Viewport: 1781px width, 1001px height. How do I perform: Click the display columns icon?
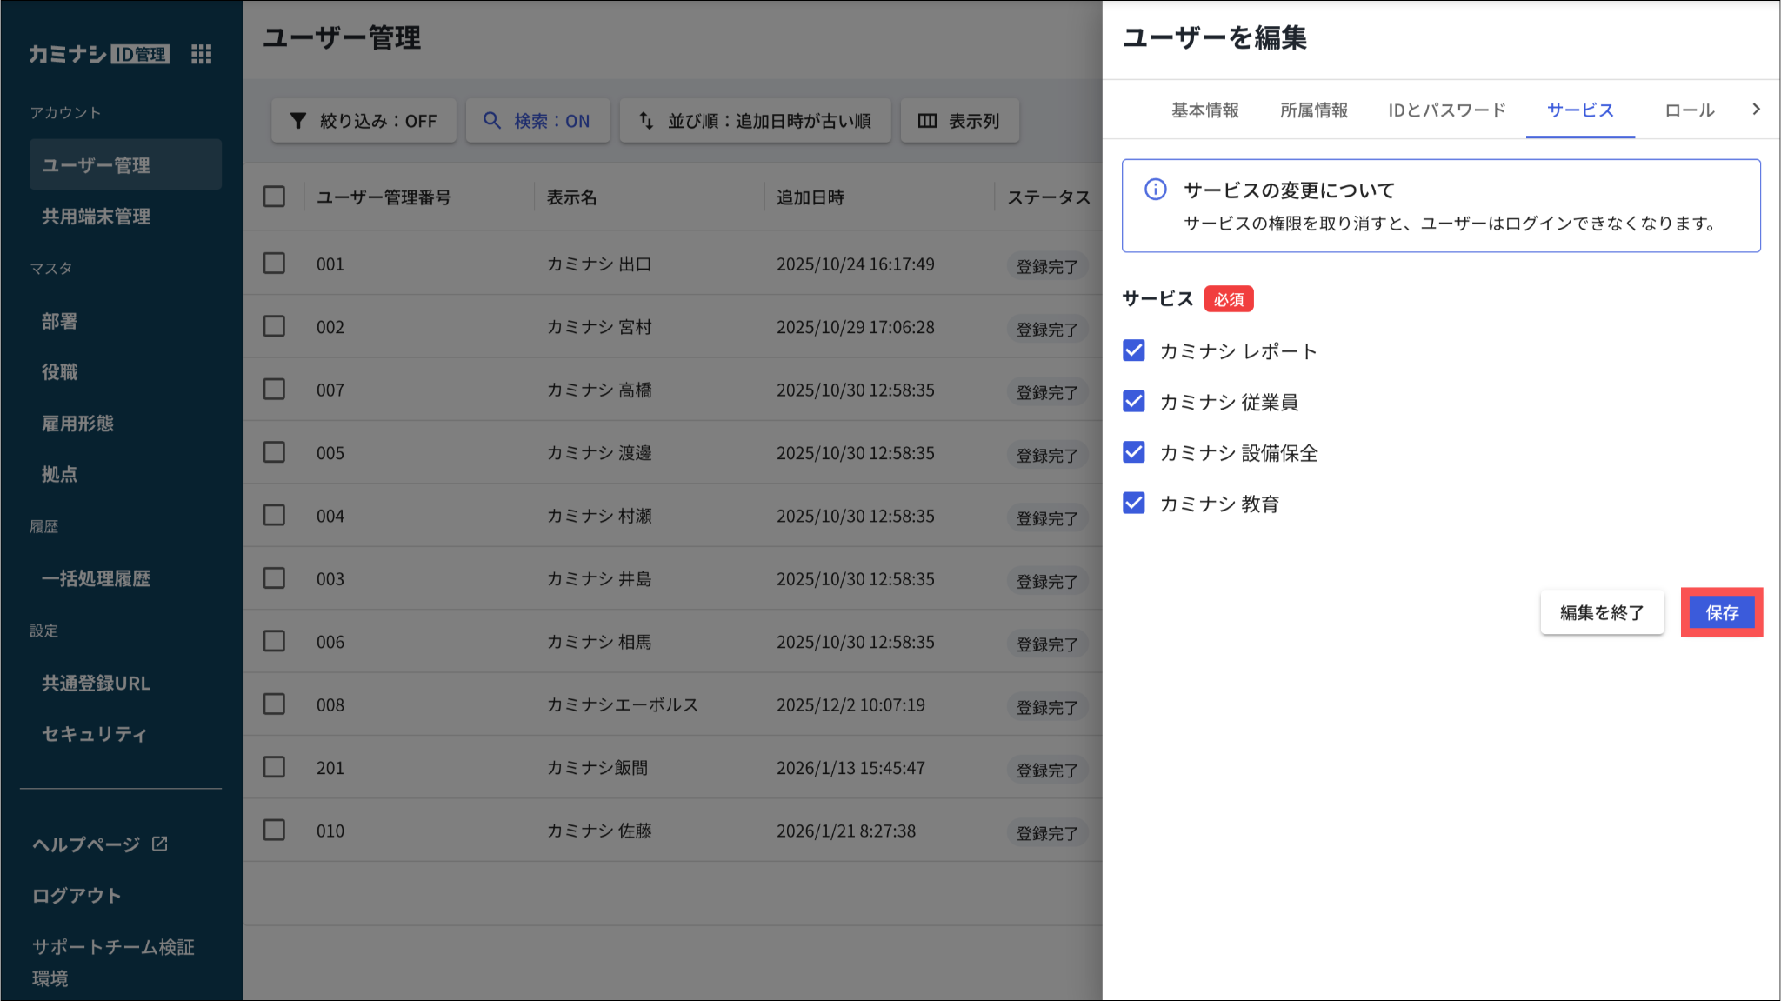click(x=927, y=121)
